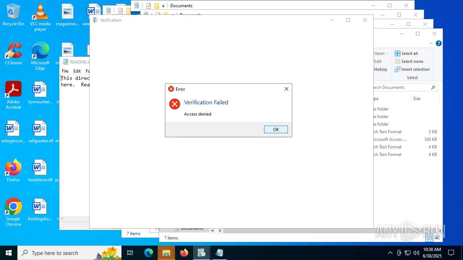Click the down chevron in the bottom Documents window
Image resolution: width=463 pixels, height=260 pixels.
pos(212,230)
